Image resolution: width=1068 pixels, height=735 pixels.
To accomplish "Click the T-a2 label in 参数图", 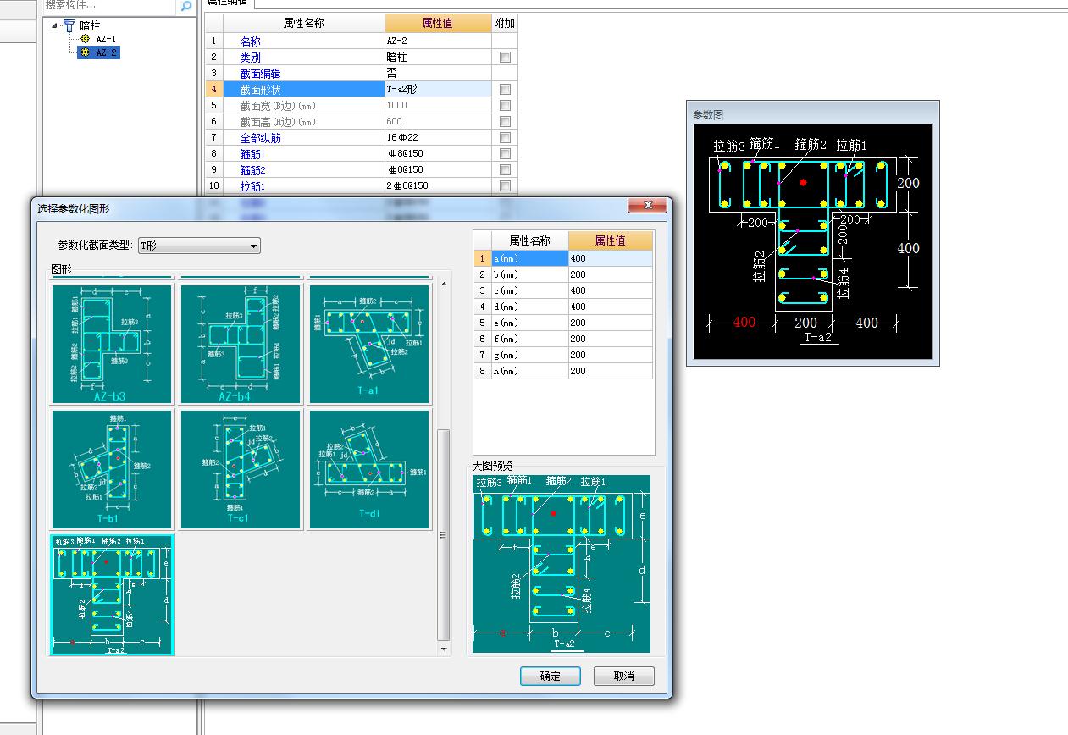I will pyautogui.click(x=818, y=337).
